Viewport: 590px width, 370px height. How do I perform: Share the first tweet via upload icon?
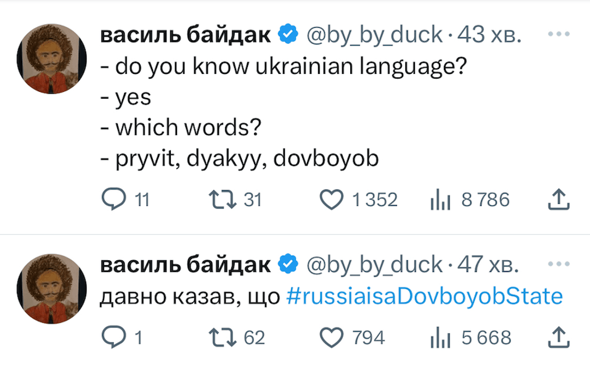click(x=557, y=199)
